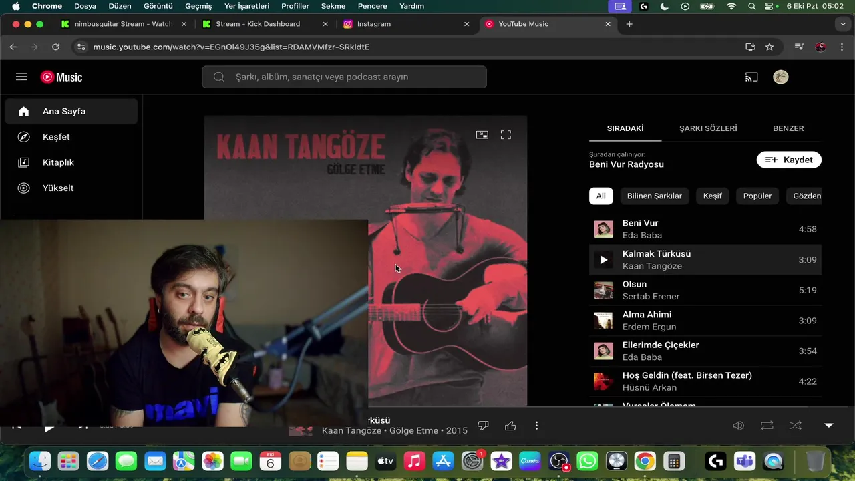Screen dimensions: 855x481
Task: Open WhatsApp from the Dock
Action: (587, 461)
